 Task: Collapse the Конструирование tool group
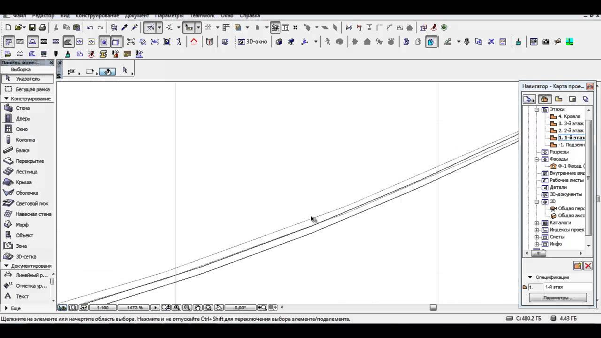(7, 99)
